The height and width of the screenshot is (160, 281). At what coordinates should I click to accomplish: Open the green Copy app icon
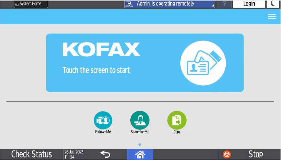pyautogui.click(x=177, y=120)
